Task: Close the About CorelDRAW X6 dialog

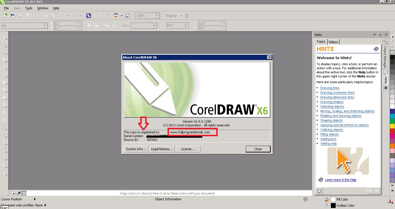Action: coord(258,149)
